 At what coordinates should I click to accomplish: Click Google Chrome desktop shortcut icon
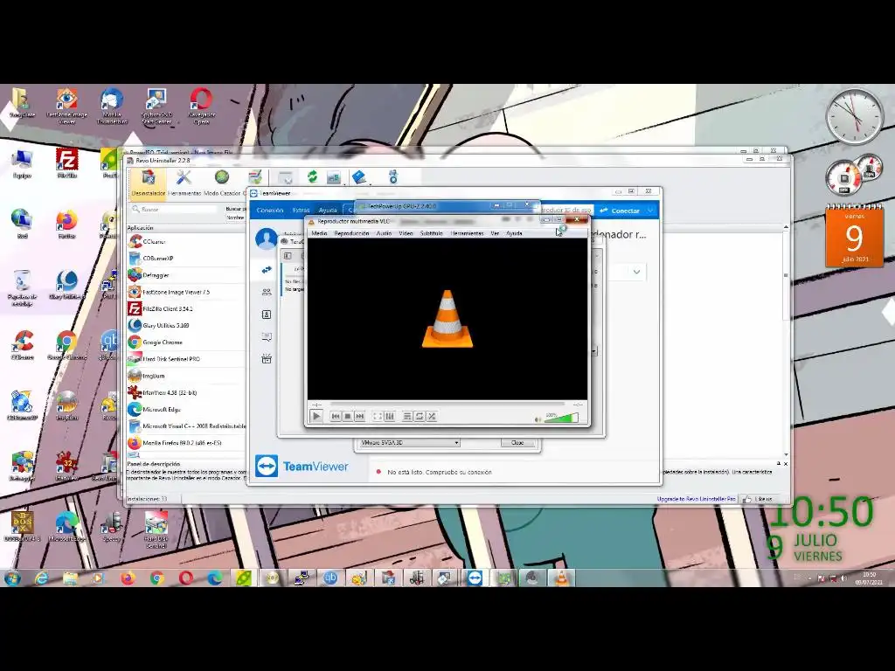66,346
